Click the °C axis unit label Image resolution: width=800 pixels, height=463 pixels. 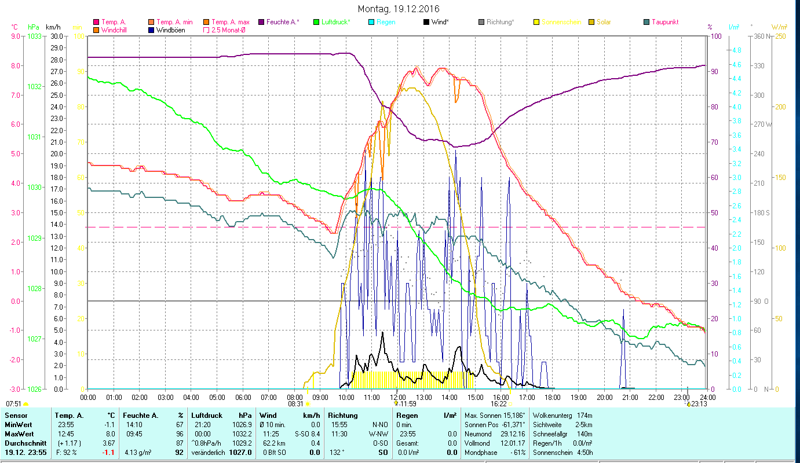coord(14,27)
